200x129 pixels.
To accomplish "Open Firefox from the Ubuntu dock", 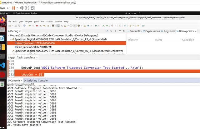I will (x=2, y=20).
